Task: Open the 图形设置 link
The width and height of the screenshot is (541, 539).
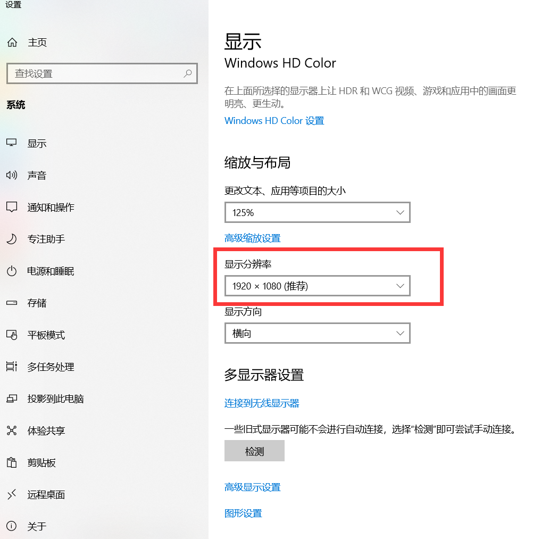Action: pos(243,513)
